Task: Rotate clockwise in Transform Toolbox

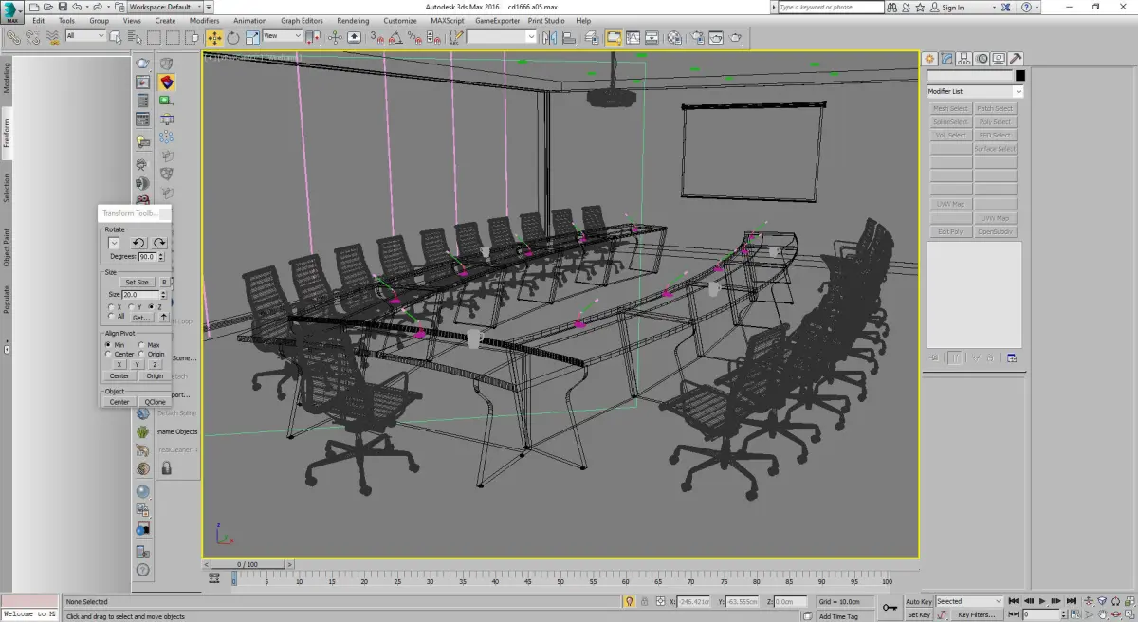Action: 159,244
